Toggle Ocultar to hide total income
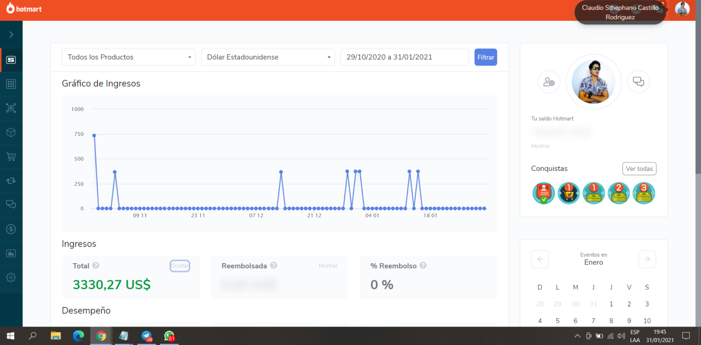Image resolution: width=701 pixels, height=345 pixels. click(180, 266)
